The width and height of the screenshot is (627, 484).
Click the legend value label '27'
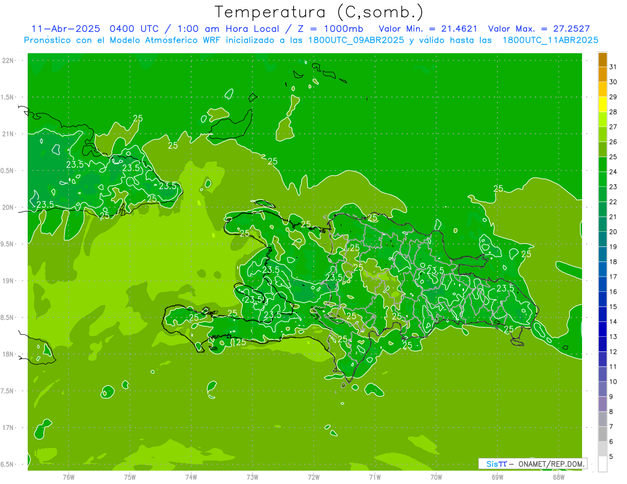[x=613, y=127]
